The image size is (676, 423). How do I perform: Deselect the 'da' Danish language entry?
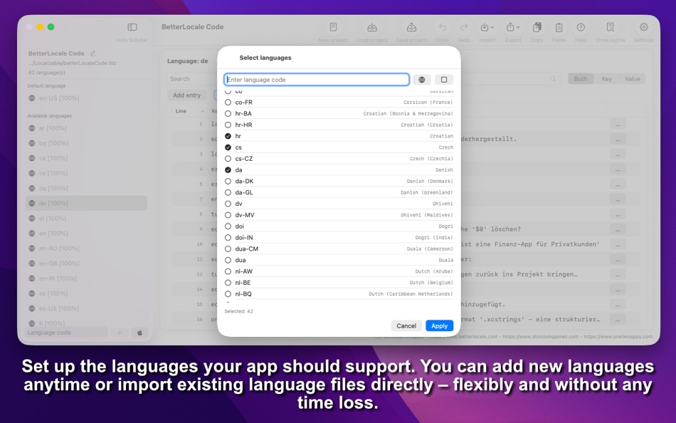click(x=229, y=169)
